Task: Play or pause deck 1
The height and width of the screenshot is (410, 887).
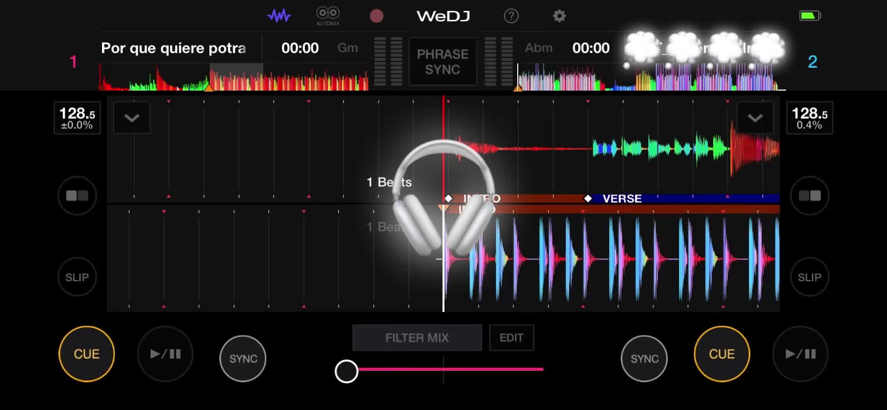Action: [165, 354]
